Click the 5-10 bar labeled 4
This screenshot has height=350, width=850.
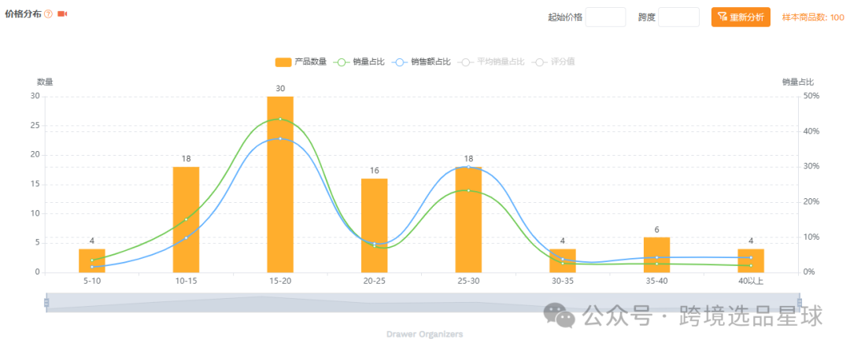[92, 260]
